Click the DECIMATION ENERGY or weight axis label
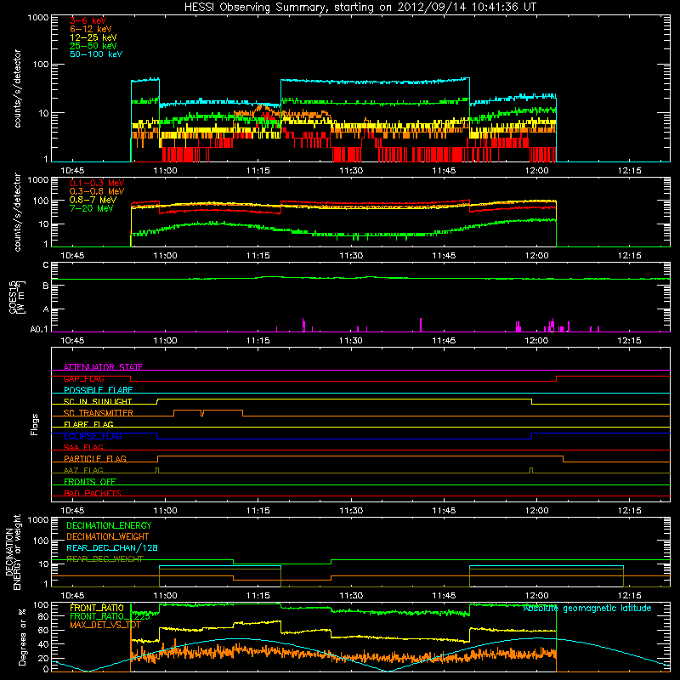 click(x=13, y=552)
